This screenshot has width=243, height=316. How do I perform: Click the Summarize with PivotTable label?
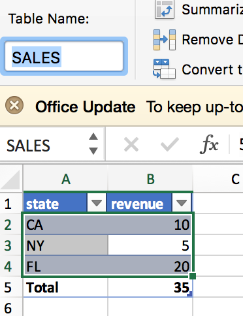tap(212, 9)
